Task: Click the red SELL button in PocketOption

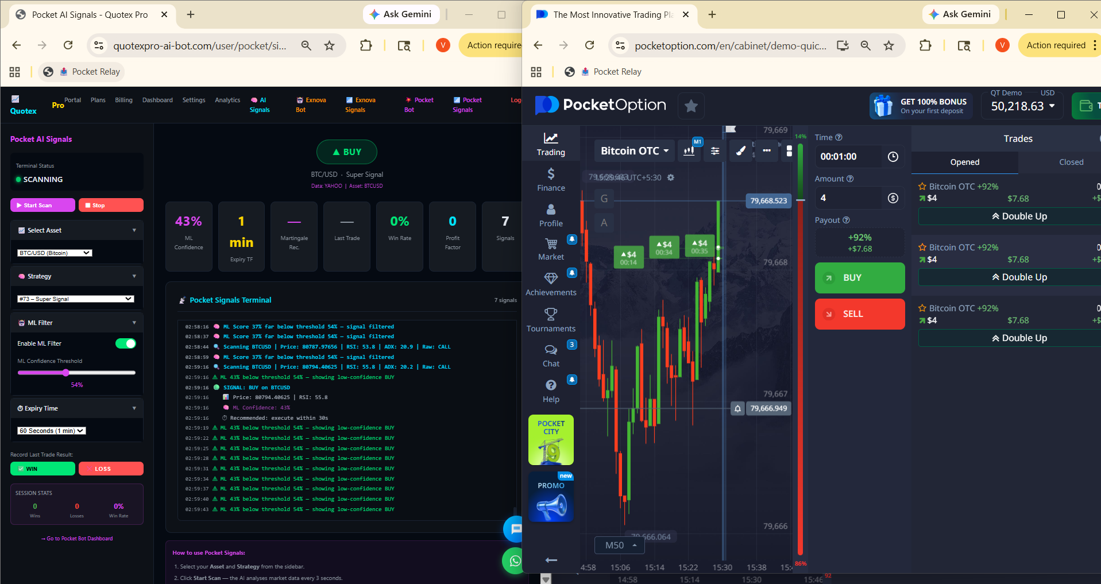Action: (x=860, y=314)
